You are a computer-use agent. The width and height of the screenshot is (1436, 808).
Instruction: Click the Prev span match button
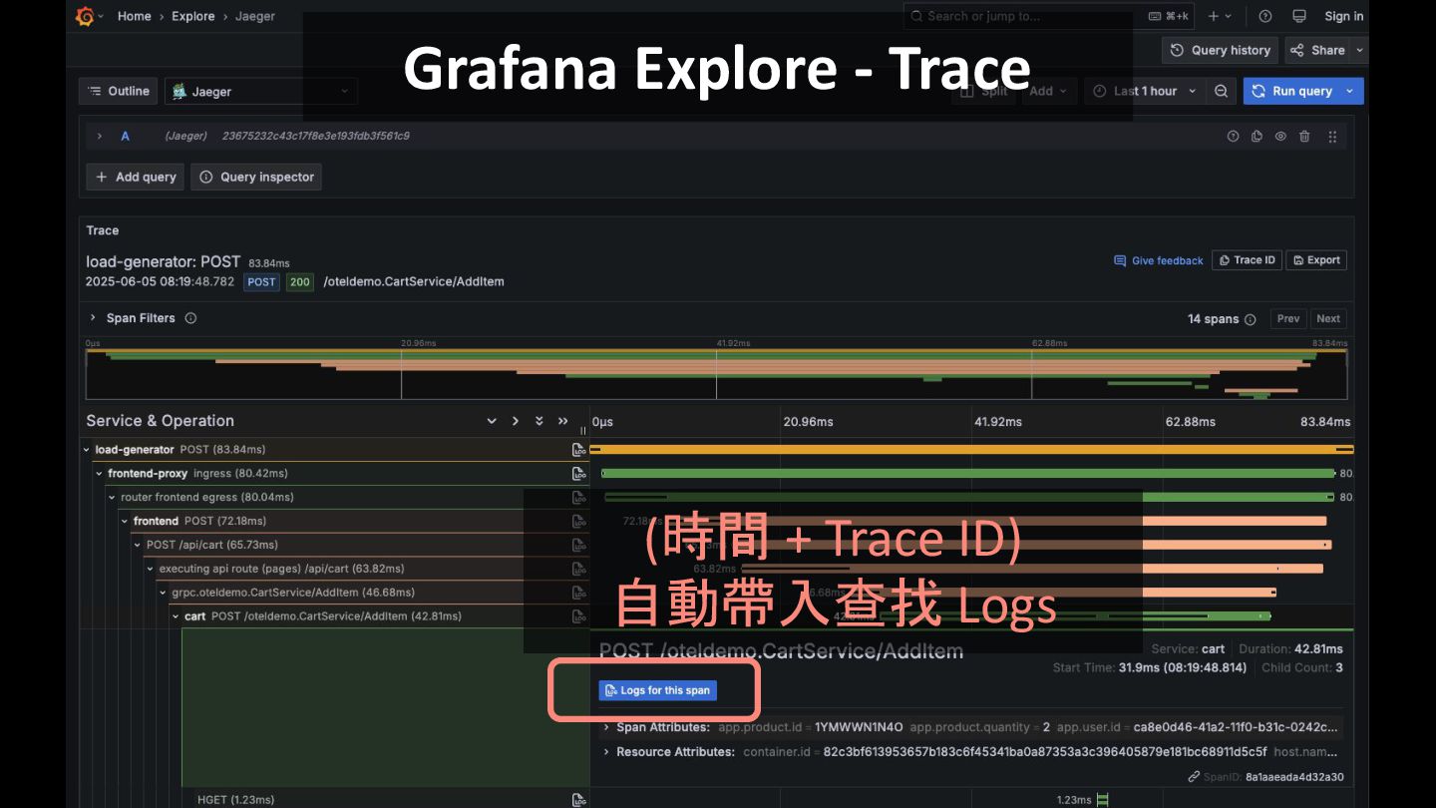tap(1288, 319)
